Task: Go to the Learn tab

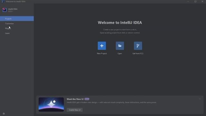Action: pyautogui.click(x=17, y=33)
